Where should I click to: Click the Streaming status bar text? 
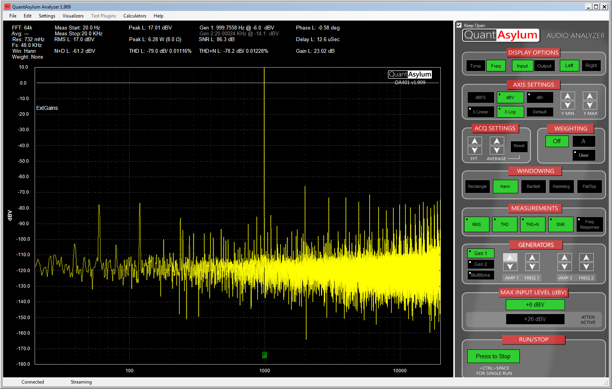(81, 382)
